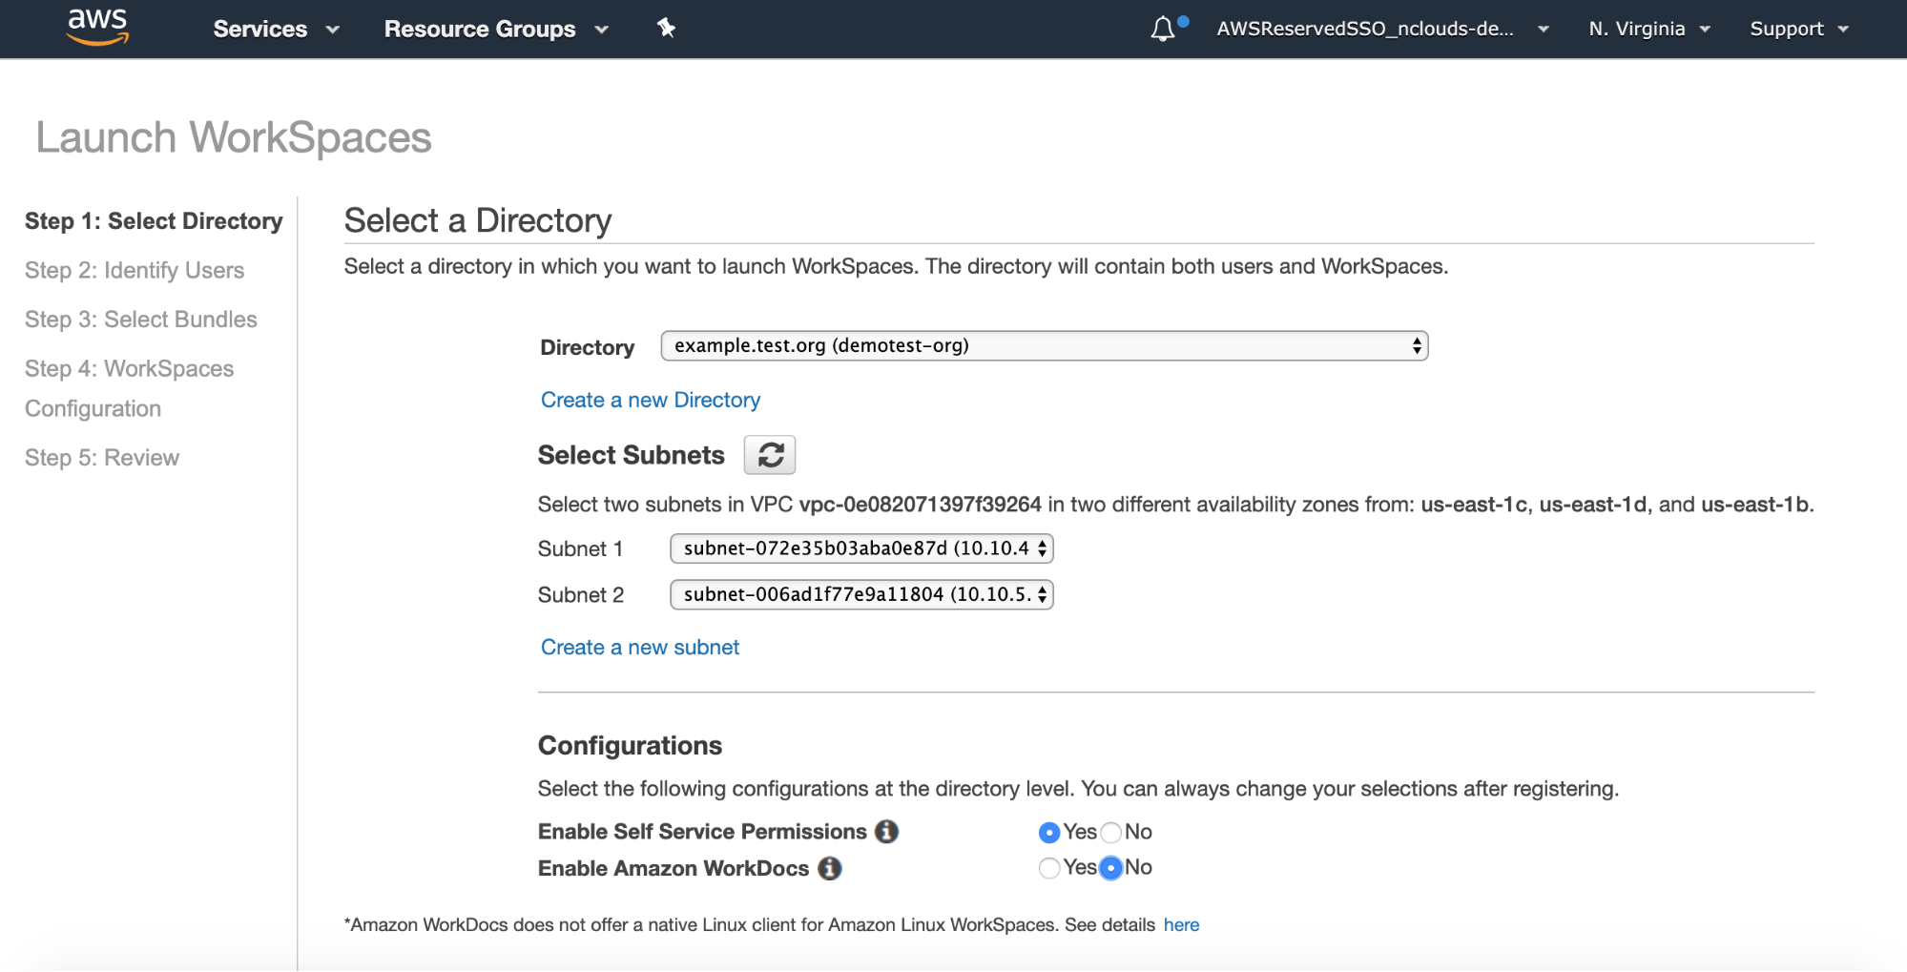Expand the Services menu

[276, 29]
